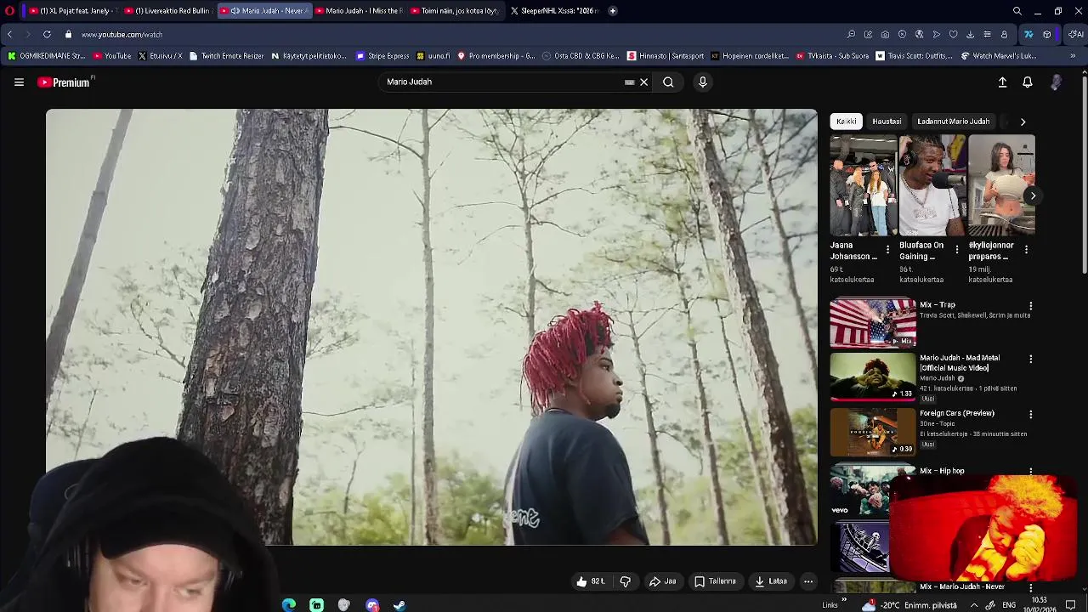Reload the page with the refresh icon
1088x612 pixels.
47,35
